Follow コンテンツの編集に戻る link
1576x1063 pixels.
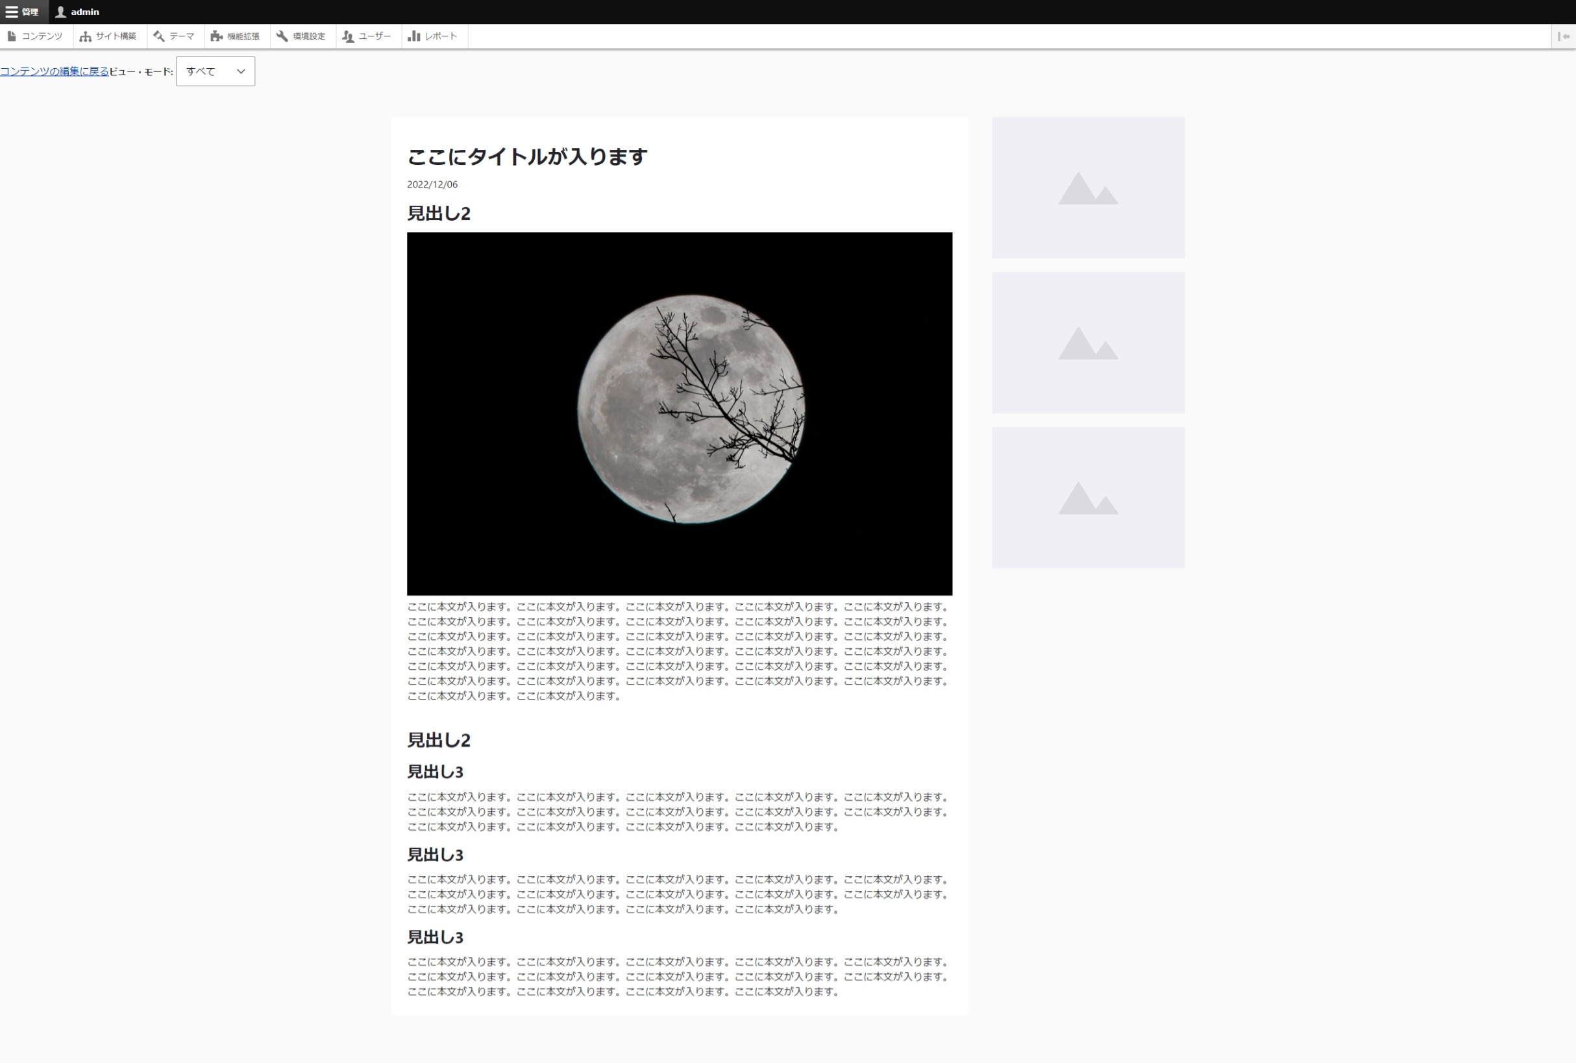(55, 71)
